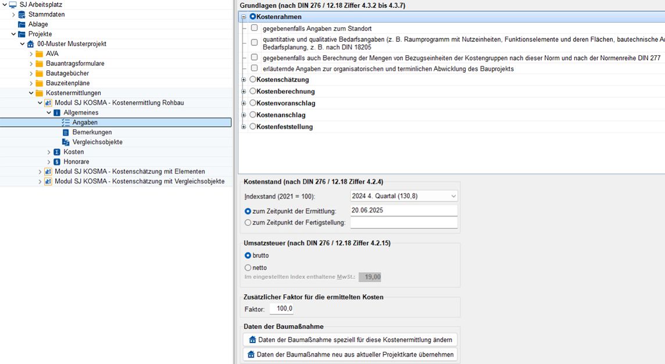Click the Vergleichsobjekte tree icon
The image size is (665, 364).
[x=65, y=142]
